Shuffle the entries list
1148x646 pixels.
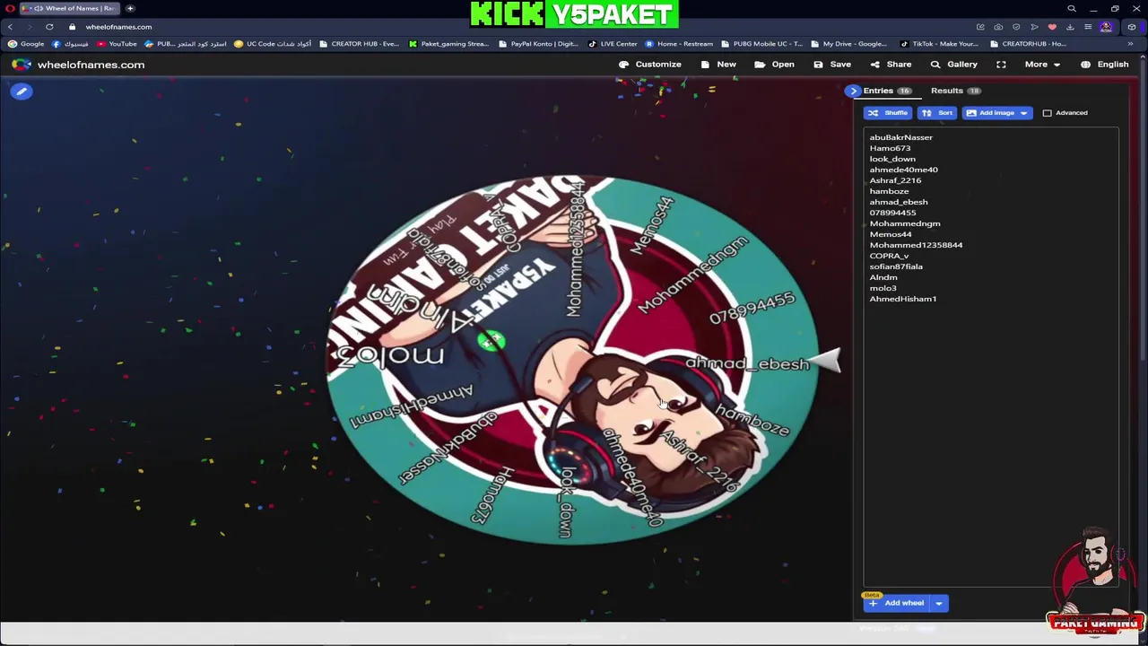click(x=888, y=113)
